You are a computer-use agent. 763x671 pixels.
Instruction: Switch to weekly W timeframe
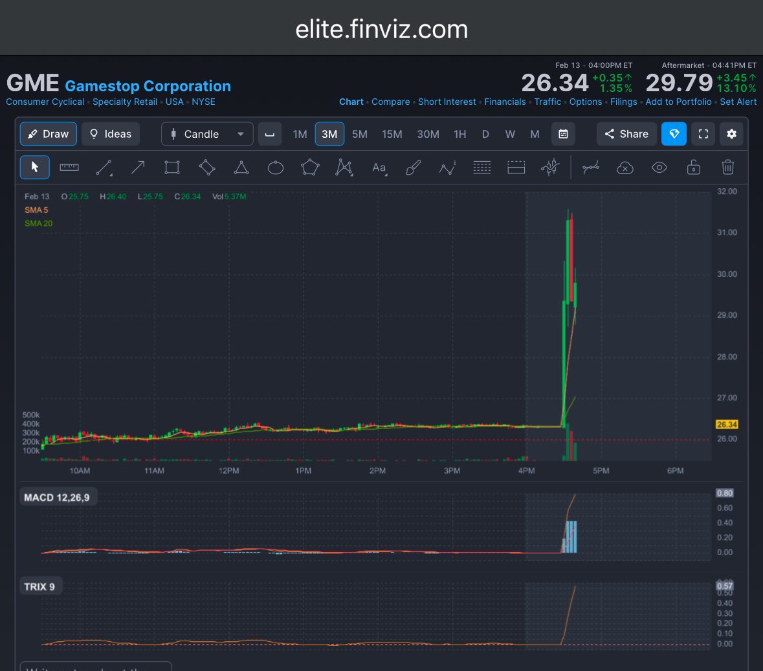coord(510,134)
